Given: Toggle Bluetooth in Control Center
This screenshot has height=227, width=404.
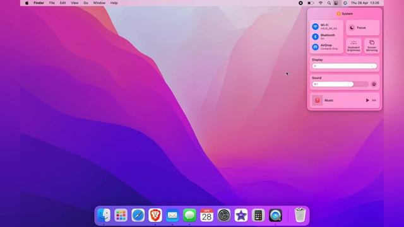Looking at the screenshot, I should pos(315,37).
